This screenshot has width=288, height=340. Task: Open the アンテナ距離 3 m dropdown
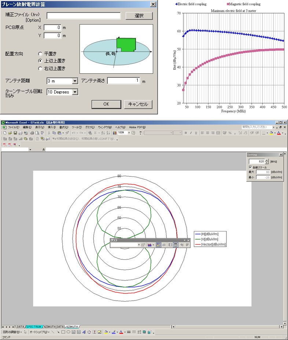pyautogui.click(x=75, y=81)
